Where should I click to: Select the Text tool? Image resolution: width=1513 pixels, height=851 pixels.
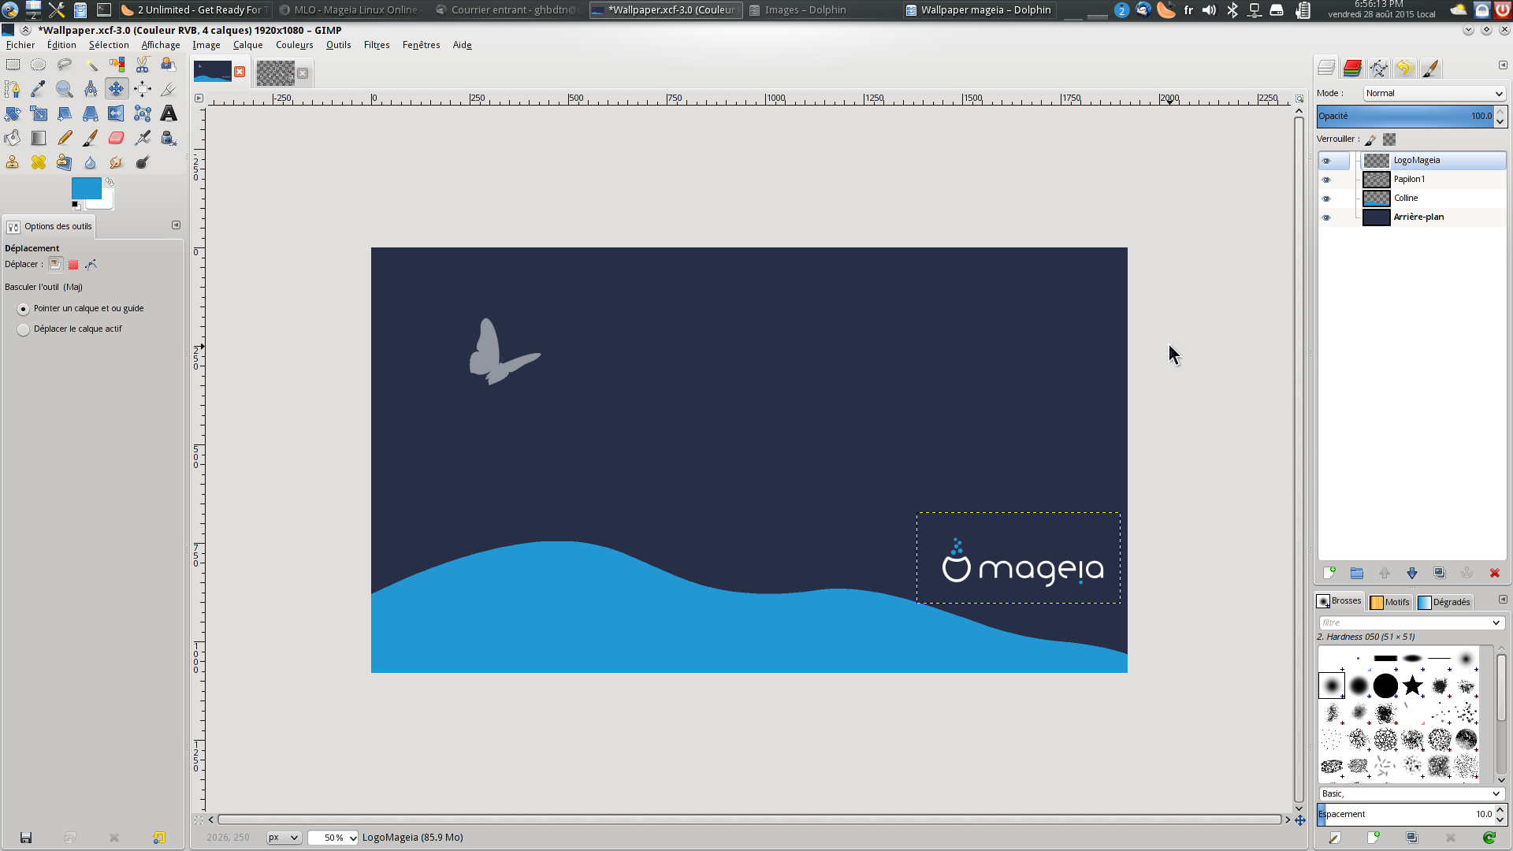(x=169, y=113)
